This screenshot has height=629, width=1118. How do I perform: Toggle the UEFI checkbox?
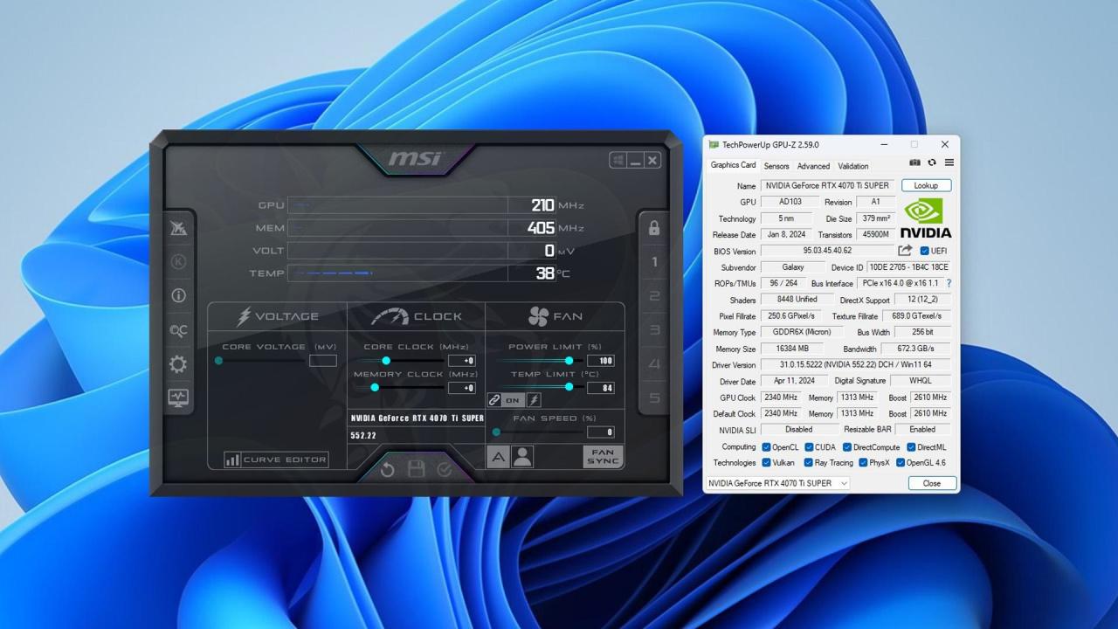pyautogui.click(x=925, y=251)
